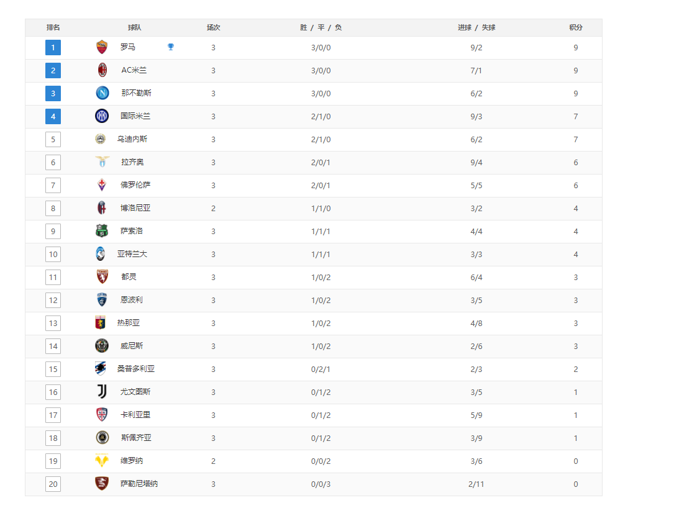Viewport: 674px width, 508px height.
Task: Click the AC Milan club logo
Action: 102,70
